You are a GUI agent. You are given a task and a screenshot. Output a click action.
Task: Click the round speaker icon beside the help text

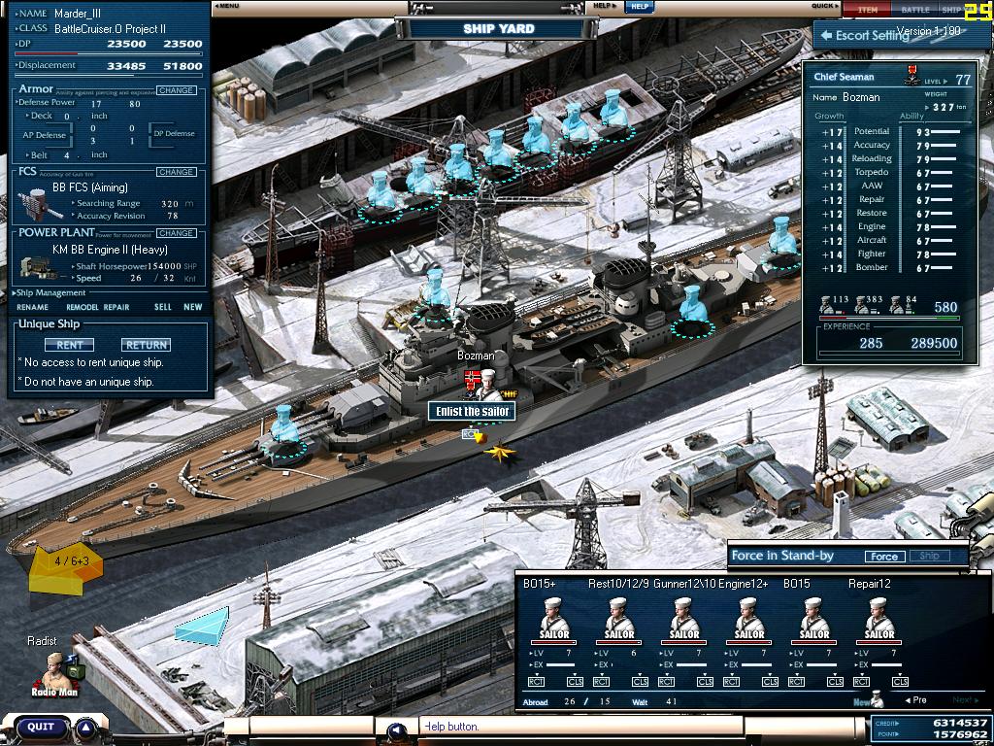(x=397, y=730)
